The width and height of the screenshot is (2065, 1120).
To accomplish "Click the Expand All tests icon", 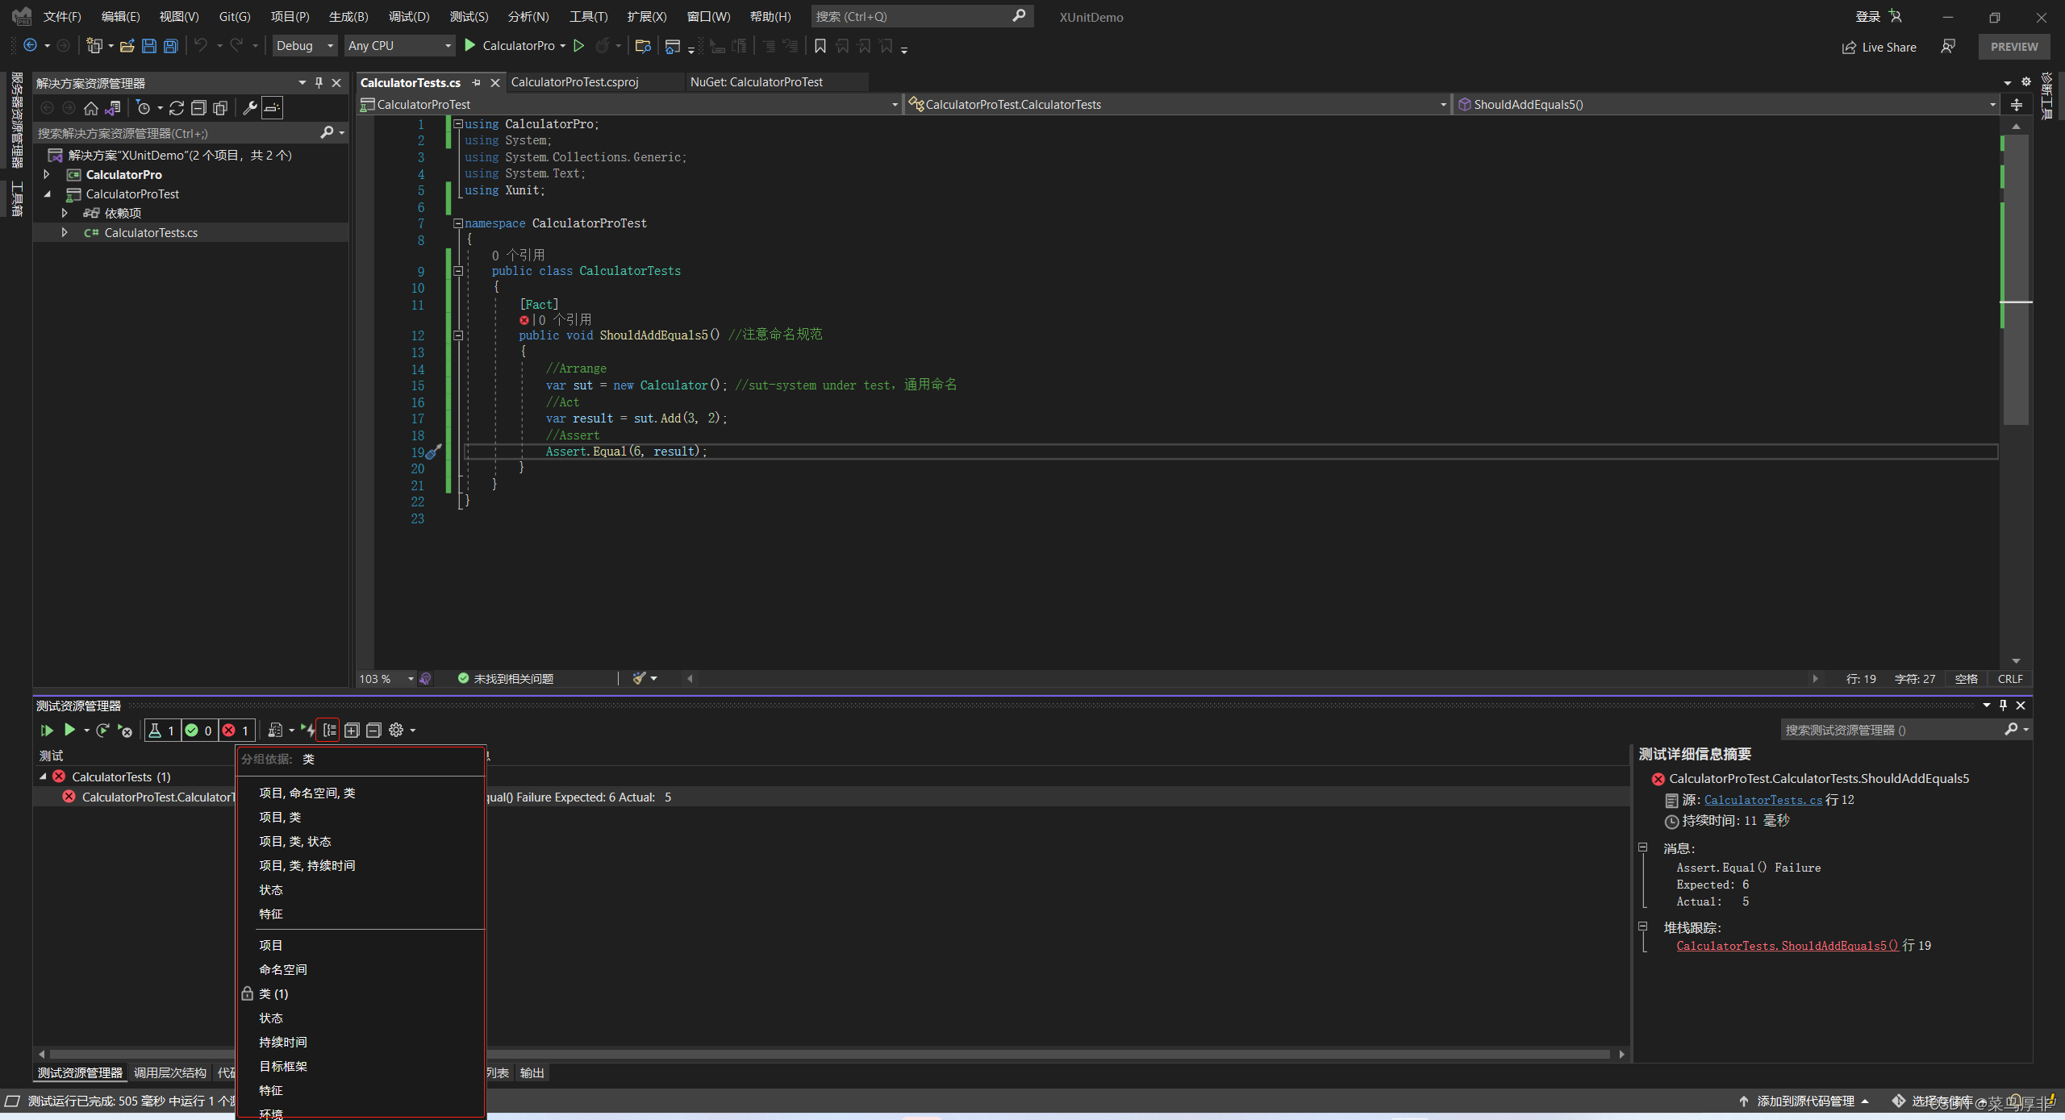I will pos(352,730).
